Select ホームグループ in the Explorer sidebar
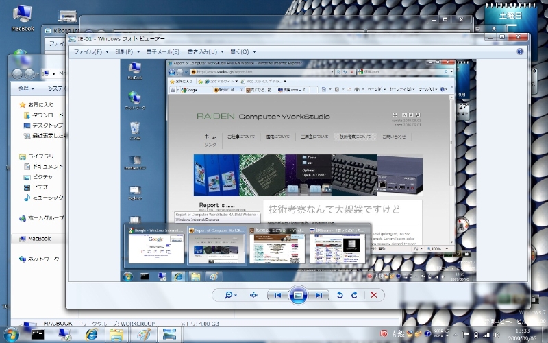This screenshot has height=343, width=548. 42,218
